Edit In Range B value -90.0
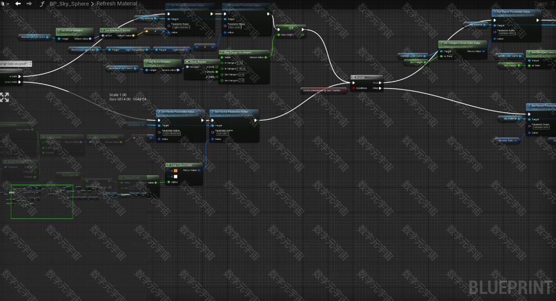This screenshot has width=556, height=301. click(241, 69)
